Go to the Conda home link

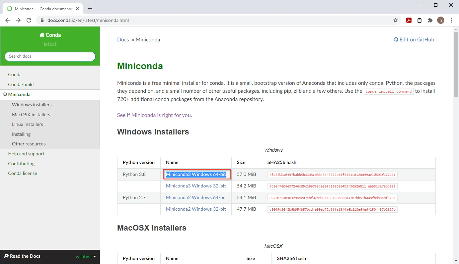tap(50, 35)
